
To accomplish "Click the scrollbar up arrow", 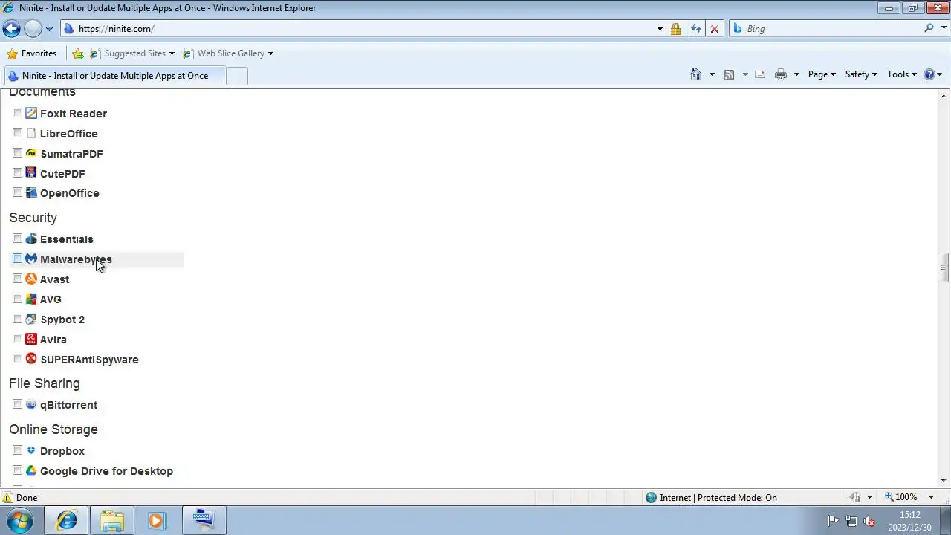I will 943,94.
